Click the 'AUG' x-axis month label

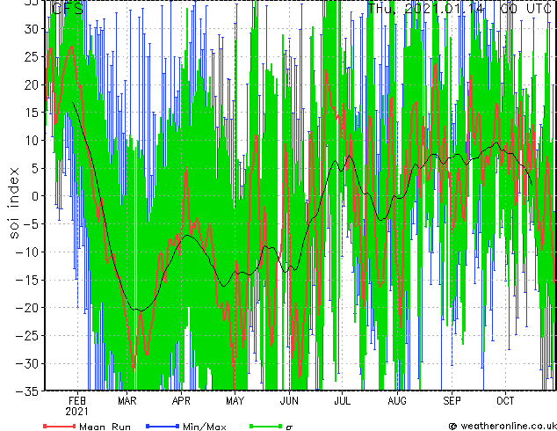(x=397, y=401)
